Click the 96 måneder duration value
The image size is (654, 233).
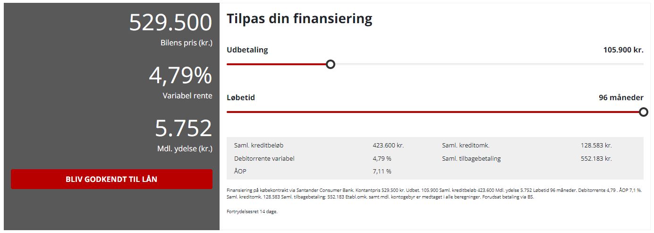pyautogui.click(x=621, y=98)
